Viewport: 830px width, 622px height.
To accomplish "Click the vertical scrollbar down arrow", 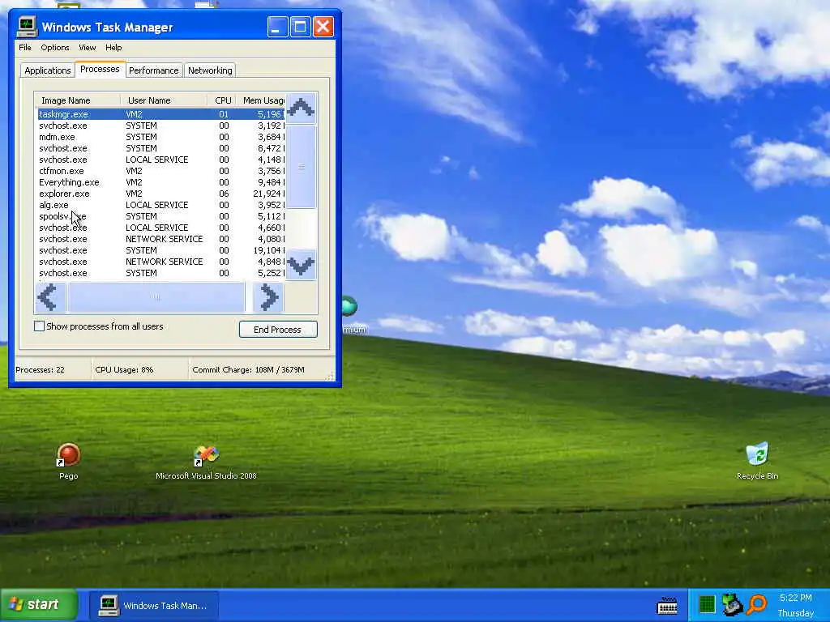I will [x=302, y=265].
